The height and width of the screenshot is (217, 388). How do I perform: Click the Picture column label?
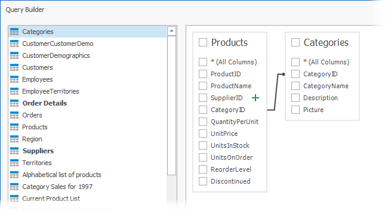click(313, 110)
